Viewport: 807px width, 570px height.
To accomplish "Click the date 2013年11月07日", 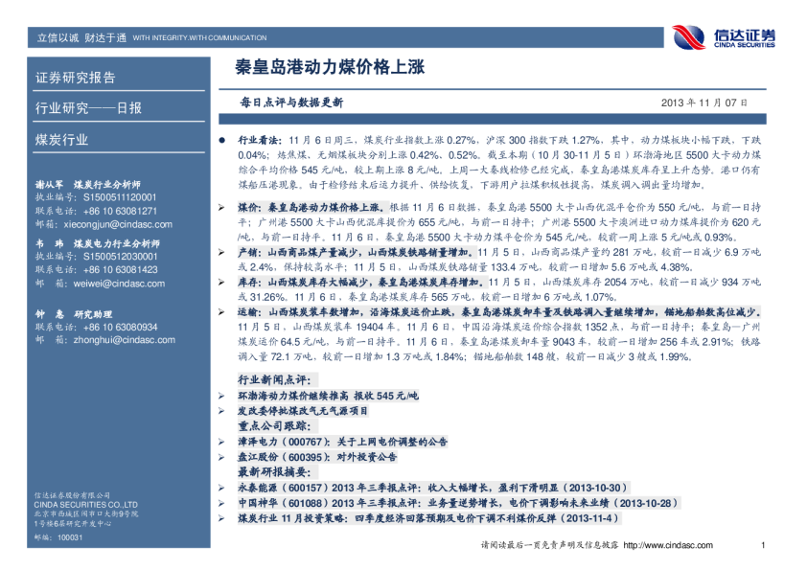I will [x=704, y=102].
